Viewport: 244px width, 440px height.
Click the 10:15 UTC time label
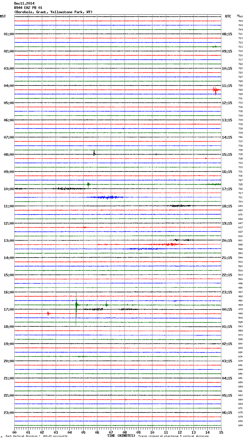click(227, 69)
